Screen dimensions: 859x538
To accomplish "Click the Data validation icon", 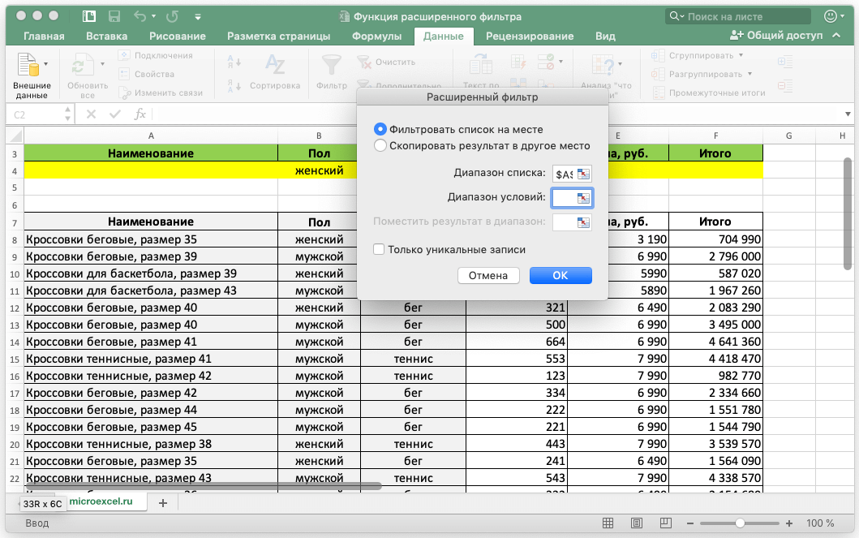I will click(x=546, y=62).
